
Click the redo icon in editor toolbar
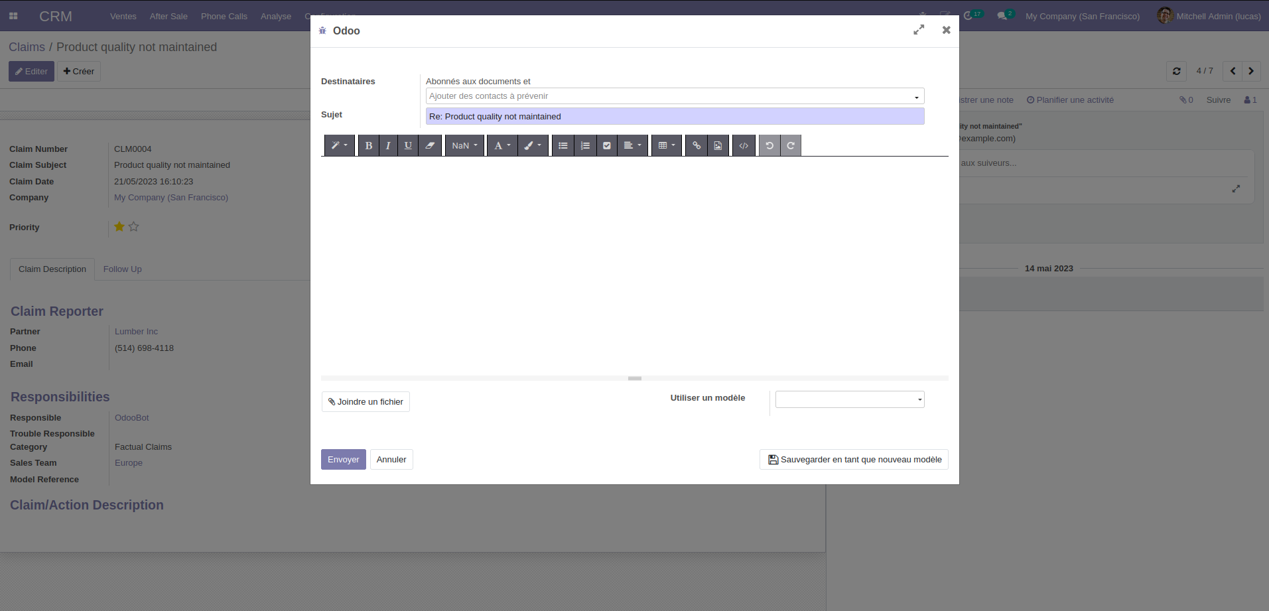pos(791,145)
